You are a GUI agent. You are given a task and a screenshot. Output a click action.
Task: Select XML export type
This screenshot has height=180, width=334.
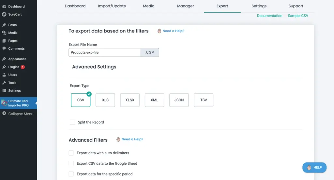tap(154, 100)
